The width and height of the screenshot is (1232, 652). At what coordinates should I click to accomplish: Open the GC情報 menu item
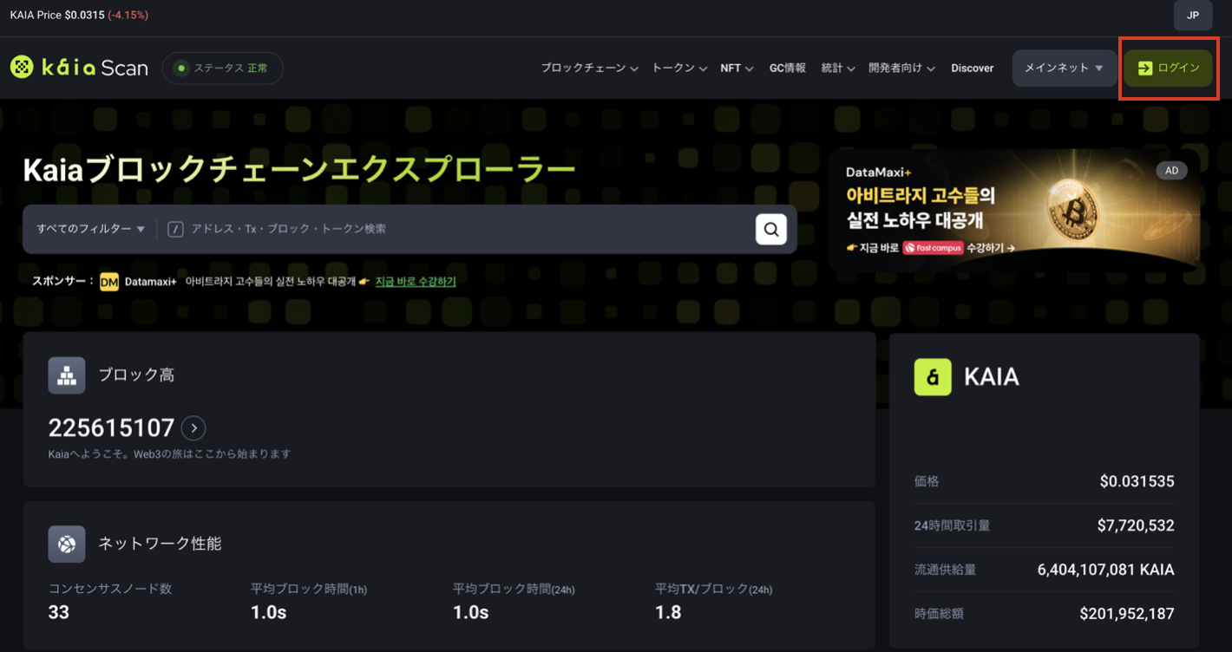coord(788,68)
